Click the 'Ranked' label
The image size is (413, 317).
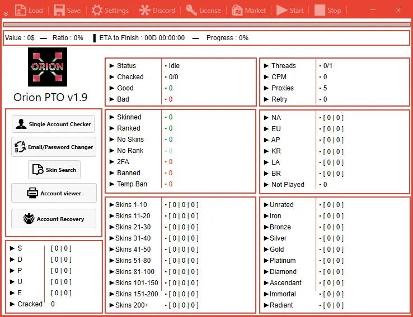[x=129, y=128]
